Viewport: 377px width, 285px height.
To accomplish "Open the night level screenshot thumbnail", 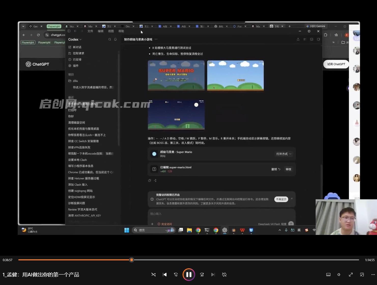I will coord(176,115).
